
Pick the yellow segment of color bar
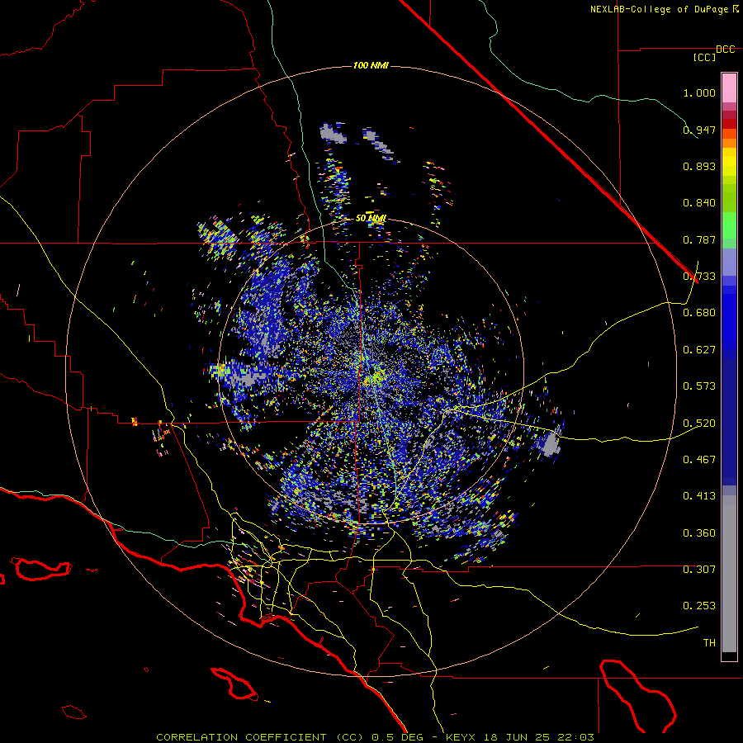click(729, 163)
